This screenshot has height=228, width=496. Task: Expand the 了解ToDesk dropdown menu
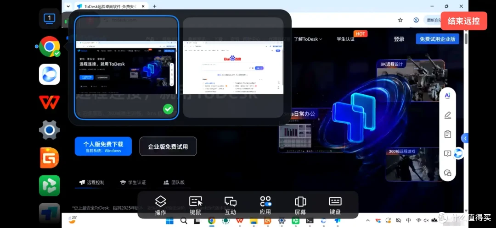coord(308,39)
